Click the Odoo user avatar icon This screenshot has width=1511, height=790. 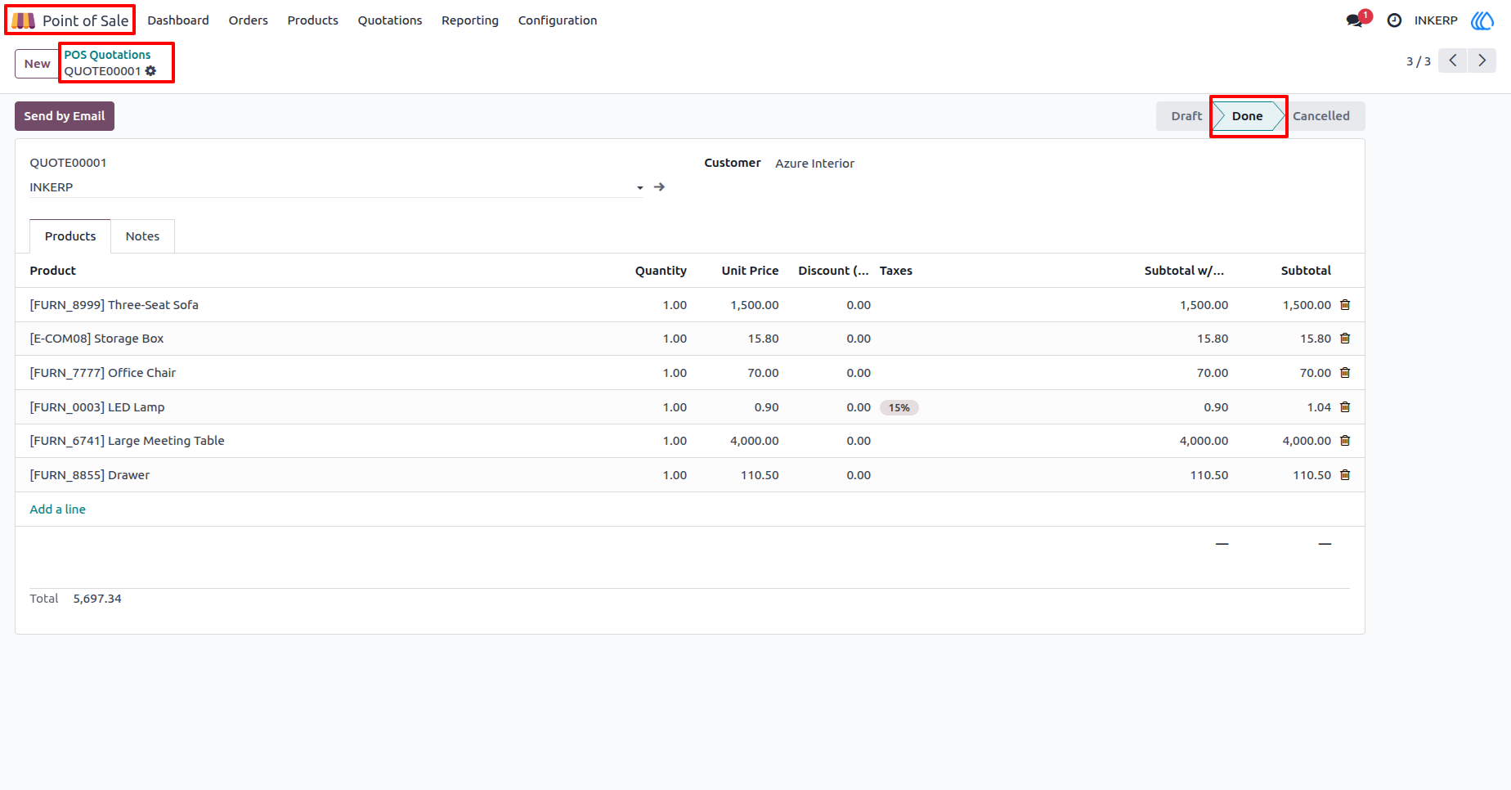1482,20
